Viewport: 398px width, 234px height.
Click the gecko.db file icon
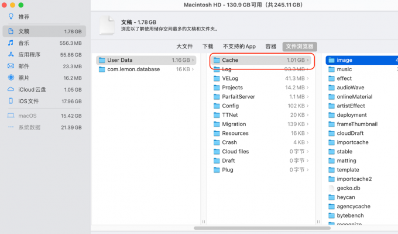[x=331, y=188]
